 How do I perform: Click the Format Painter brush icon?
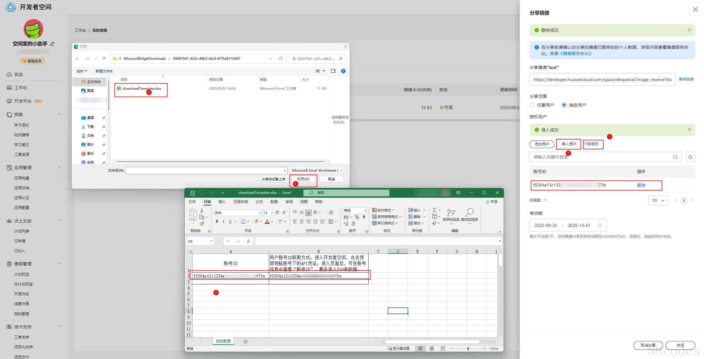click(202, 224)
